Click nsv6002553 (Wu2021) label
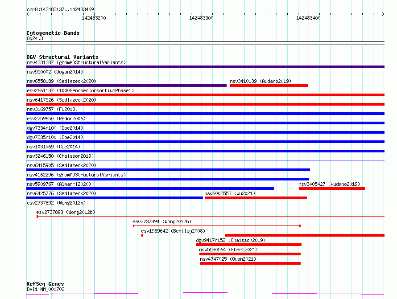 tap(230, 193)
